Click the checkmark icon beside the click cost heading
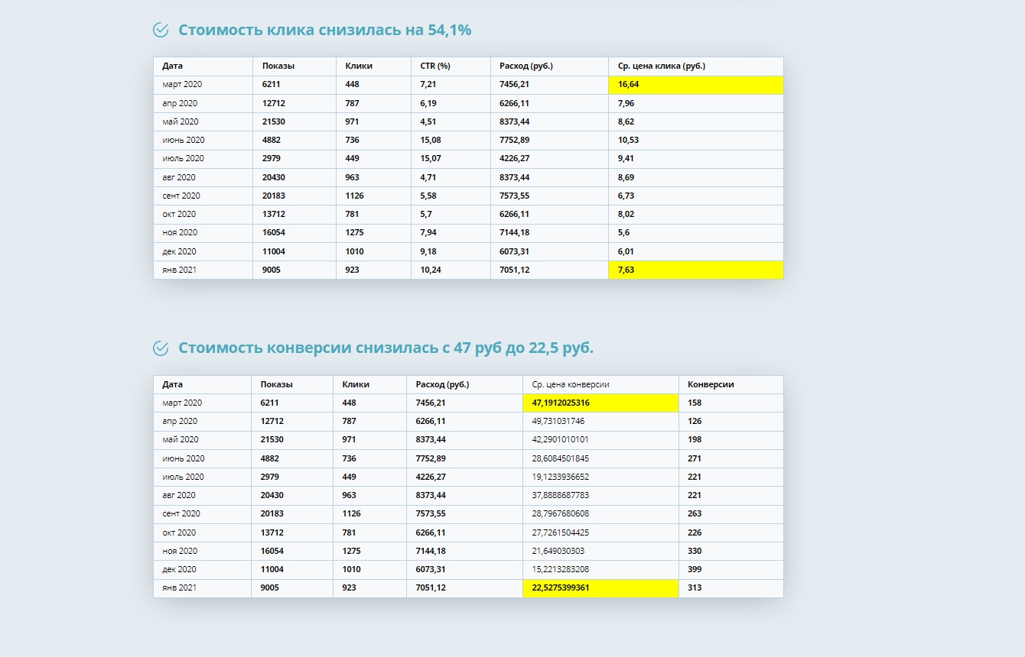 (161, 30)
